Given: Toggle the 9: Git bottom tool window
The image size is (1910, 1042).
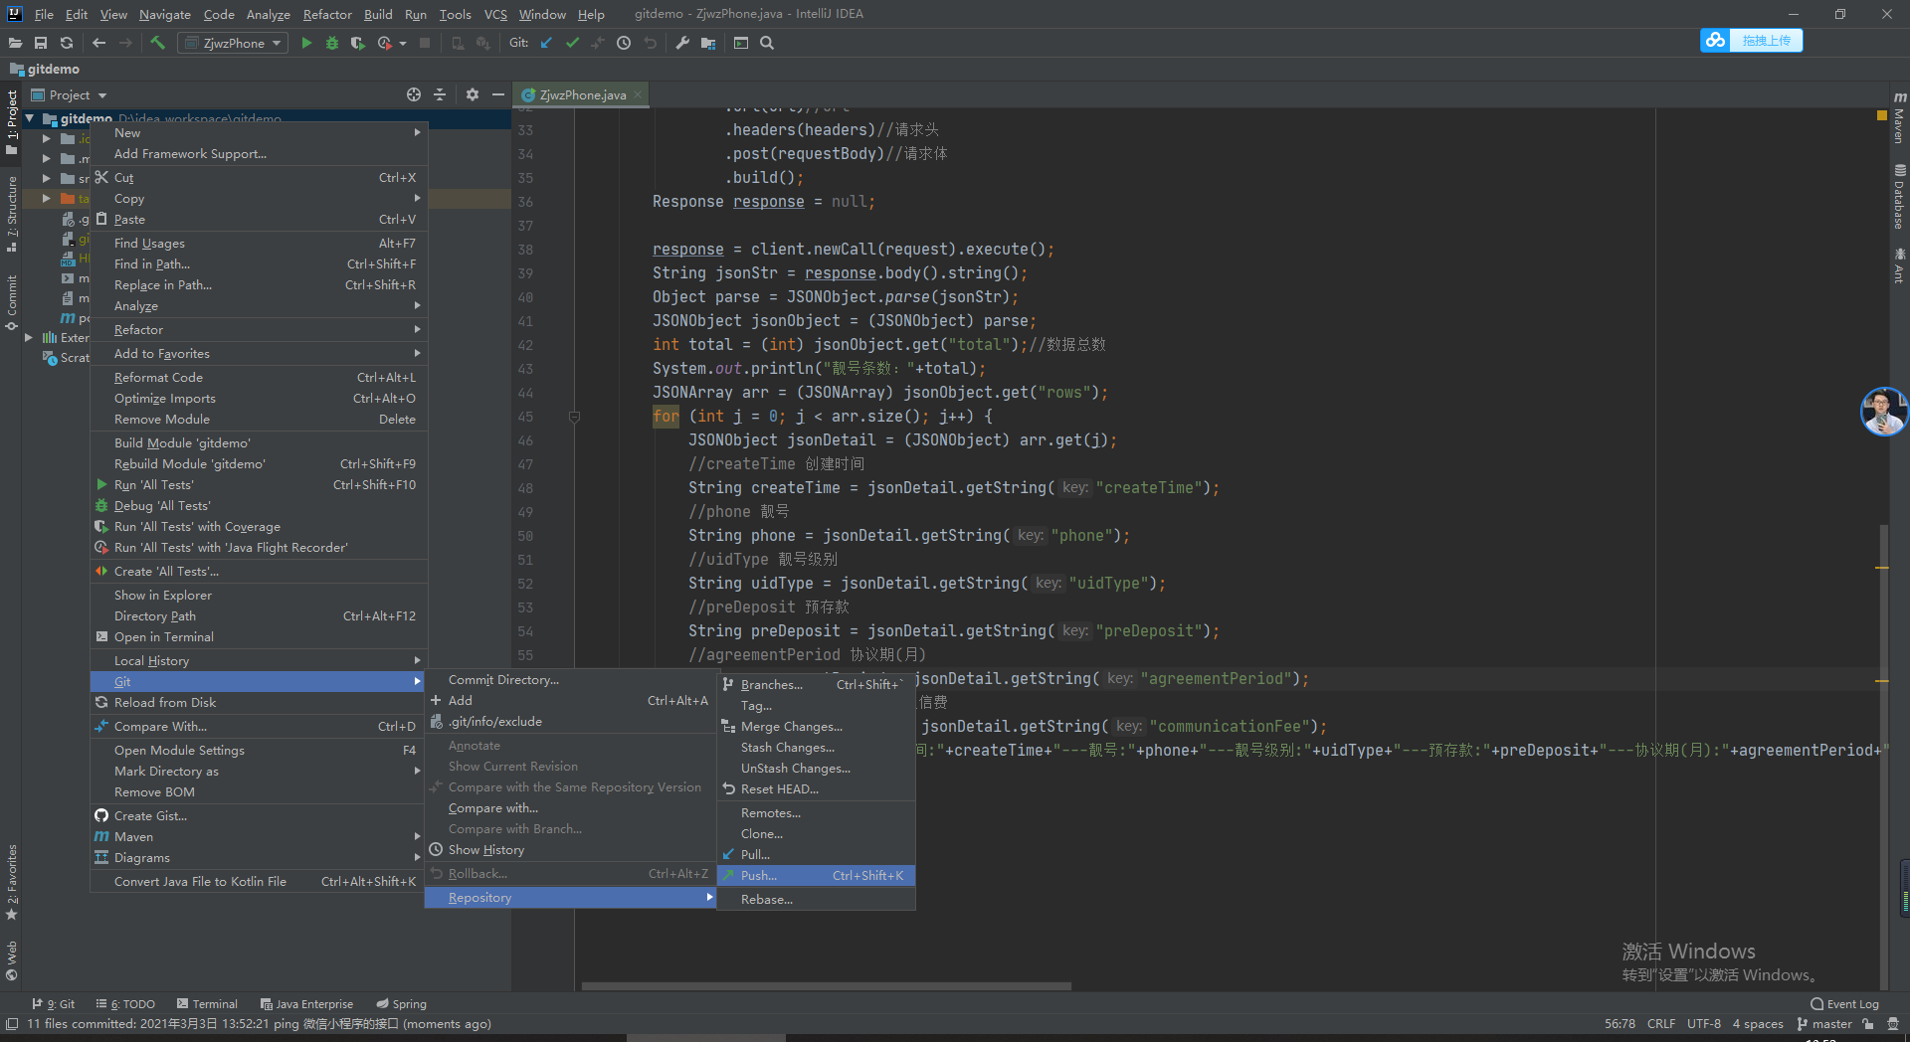Looking at the screenshot, I should [x=53, y=1004].
